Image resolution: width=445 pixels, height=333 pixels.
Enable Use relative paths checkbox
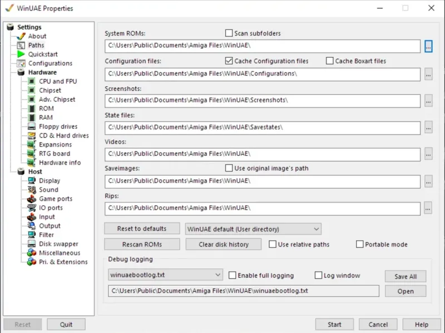click(x=273, y=244)
